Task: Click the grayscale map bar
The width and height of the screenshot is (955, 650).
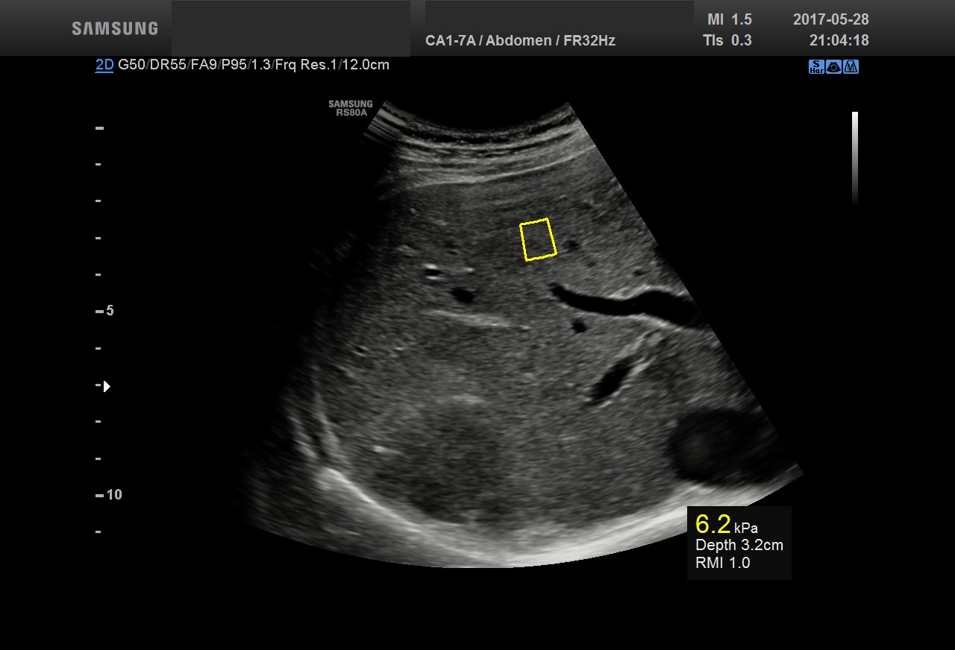Action: click(x=855, y=157)
